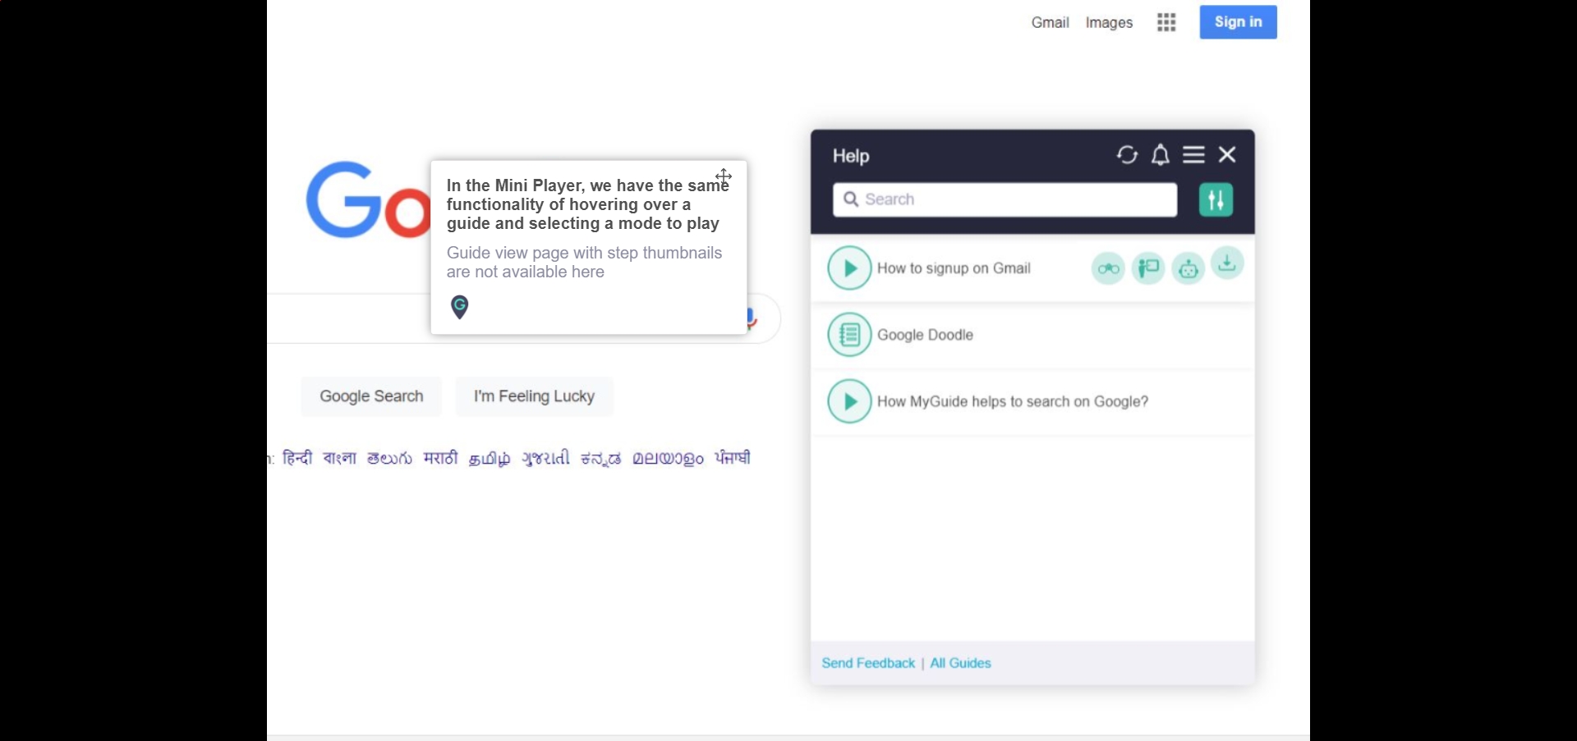
Task: Focus the Help panel Search field
Action: pos(1005,200)
